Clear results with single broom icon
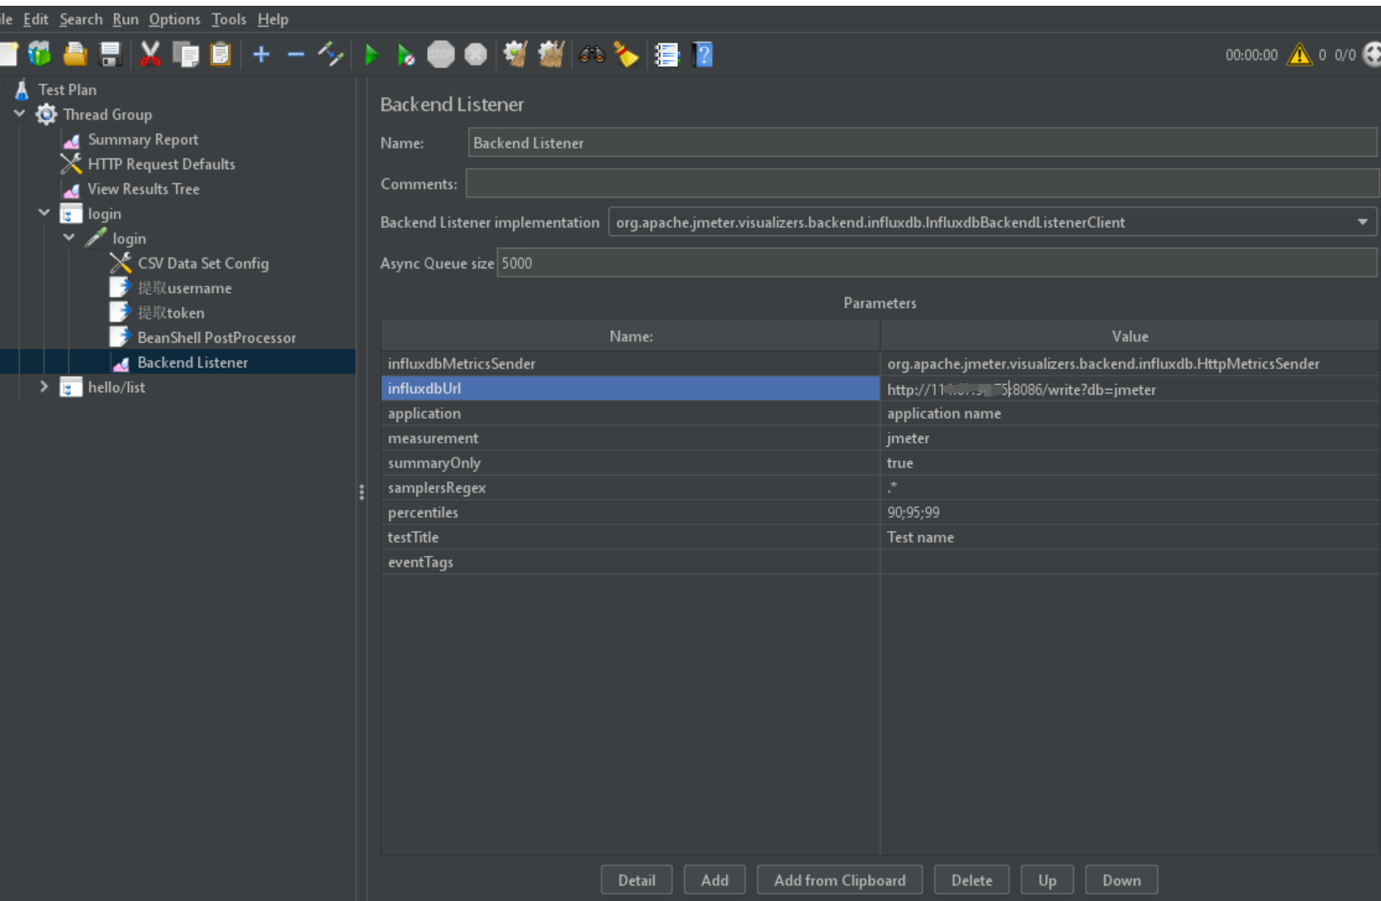The height and width of the screenshot is (901, 1381). (516, 55)
